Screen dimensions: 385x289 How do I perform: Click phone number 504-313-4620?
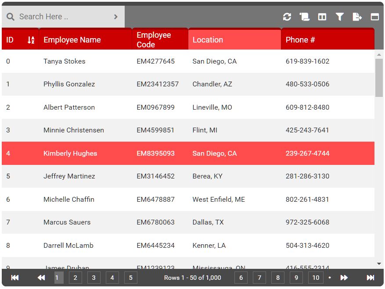(307, 245)
